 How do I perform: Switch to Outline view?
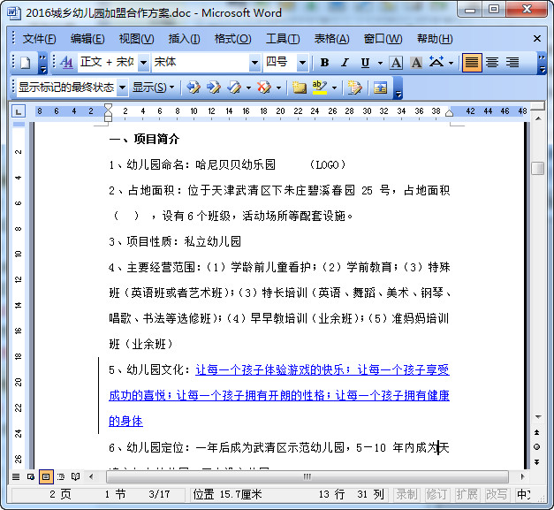[x=61, y=476]
